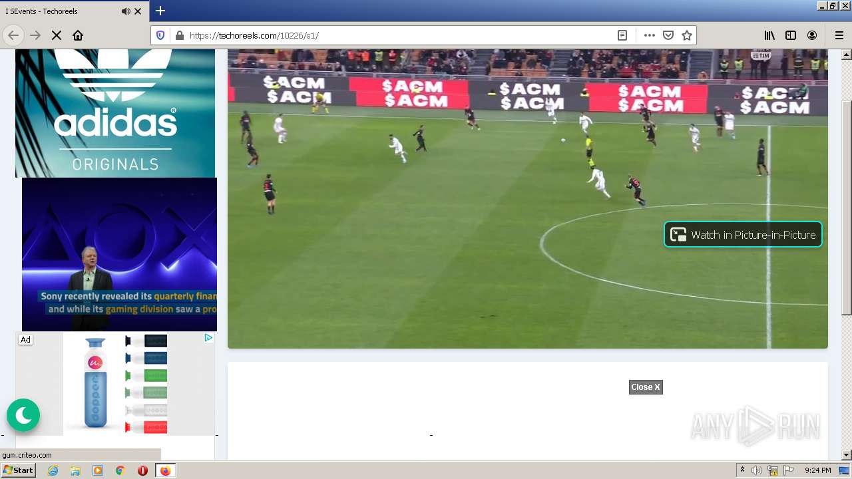852x479 pixels.
Task: Open the Firefox account menu
Action: point(812,35)
